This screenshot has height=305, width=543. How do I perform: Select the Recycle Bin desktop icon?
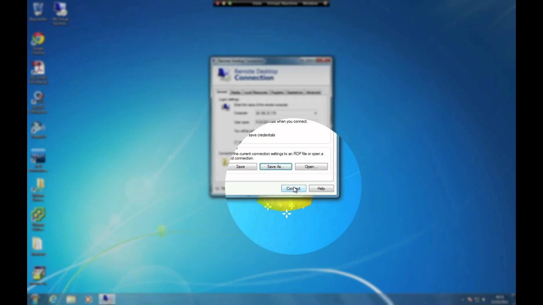[x=38, y=12]
